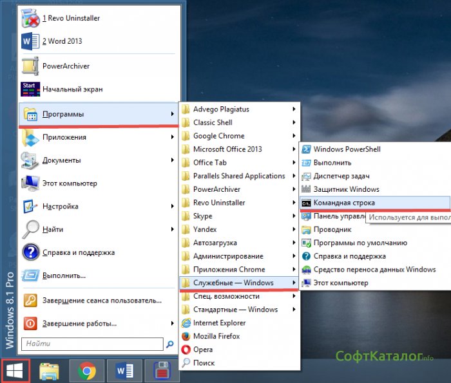Open Chrome from the taskbar

point(87,371)
